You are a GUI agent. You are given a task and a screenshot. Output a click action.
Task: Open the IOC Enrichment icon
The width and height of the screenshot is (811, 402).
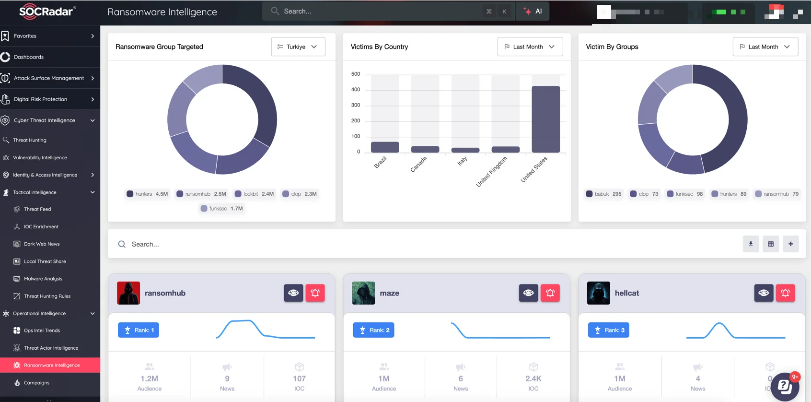(17, 226)
